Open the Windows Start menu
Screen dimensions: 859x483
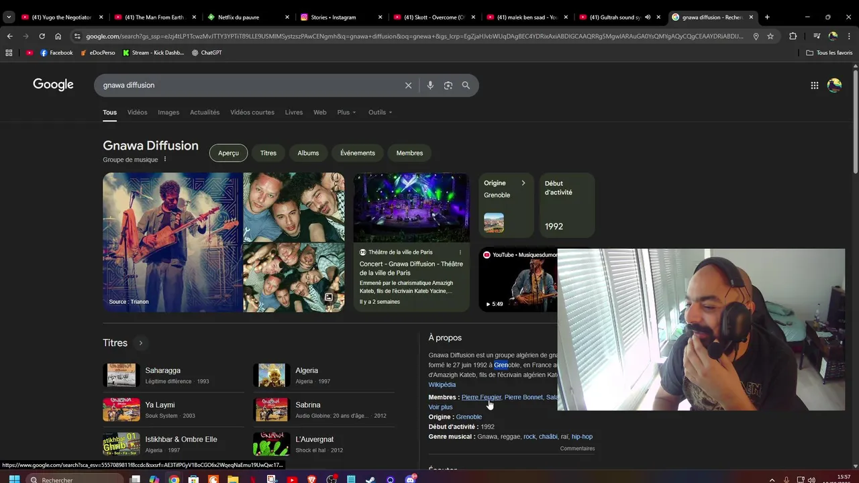click(x=14, y=480)
